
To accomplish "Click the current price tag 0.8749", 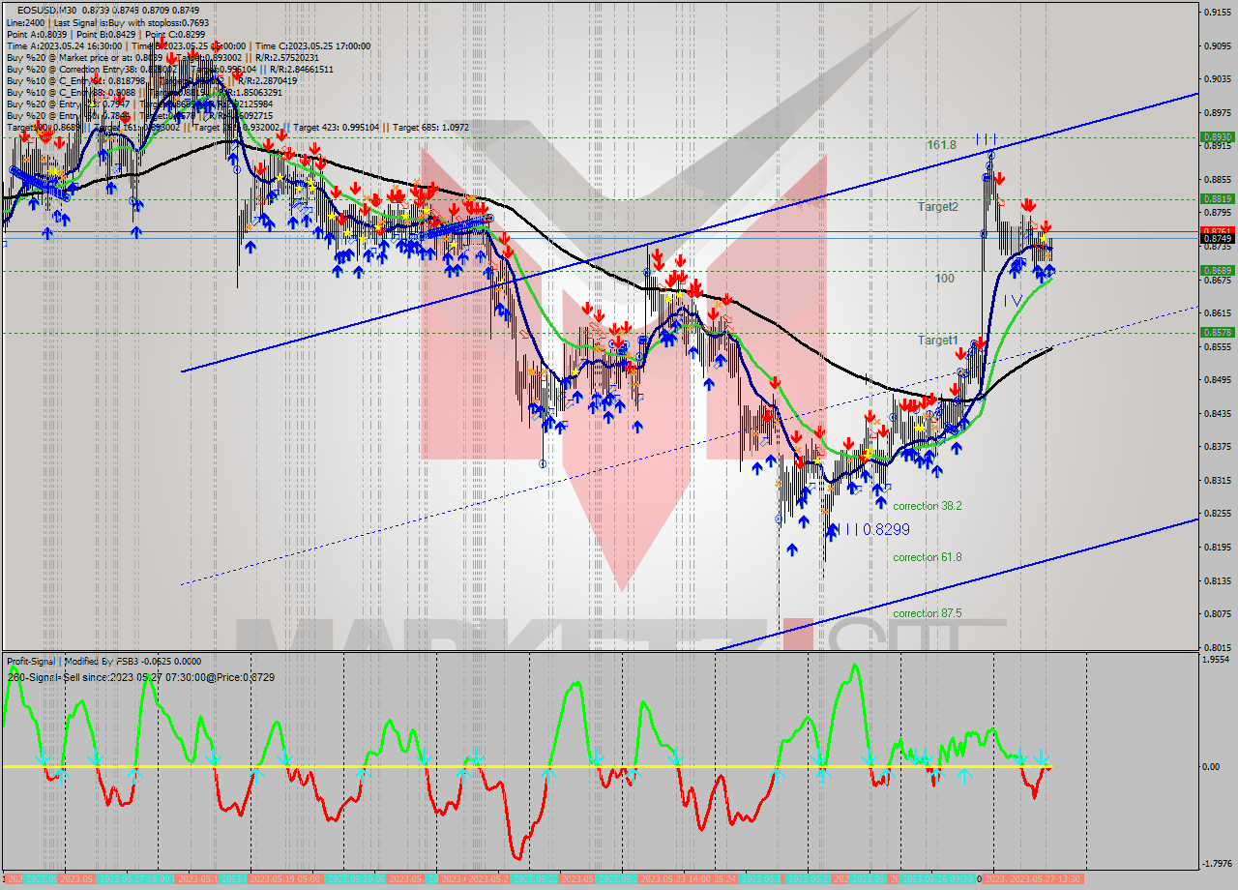I will [1217, 238].
